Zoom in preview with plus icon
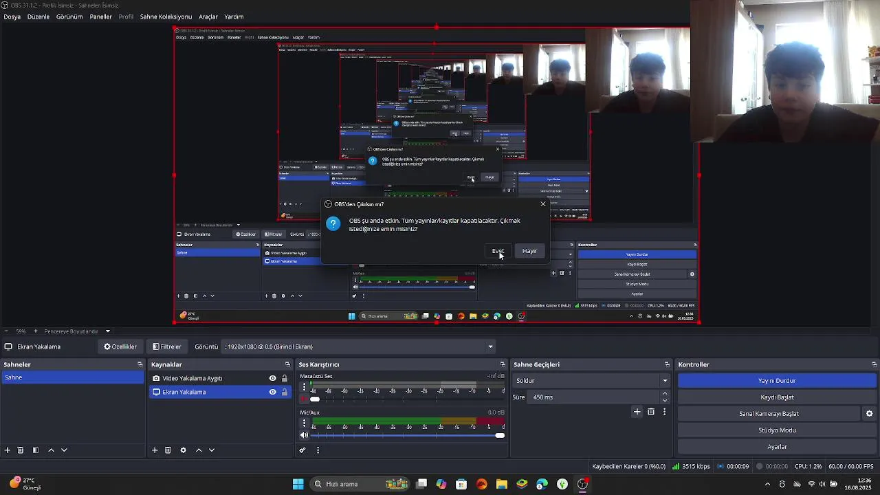The height and width of the screenshot is (495, 880). tap(36, 331)
